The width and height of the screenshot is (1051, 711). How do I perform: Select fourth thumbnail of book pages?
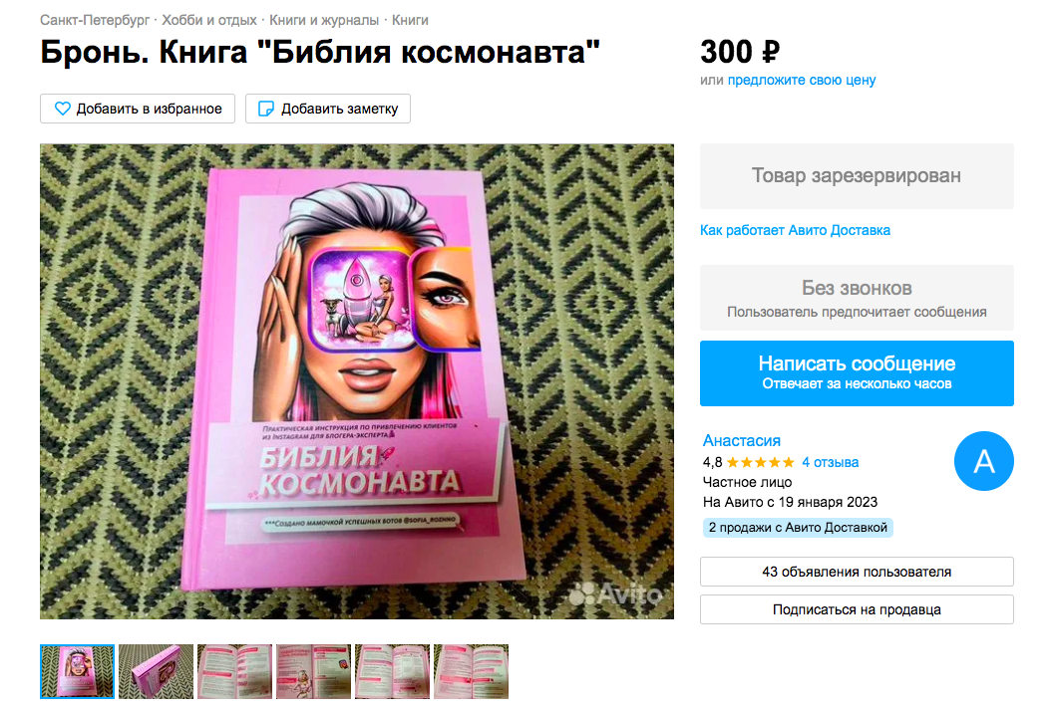314,671
